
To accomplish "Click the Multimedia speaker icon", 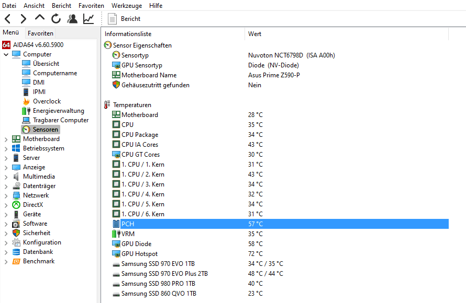I will [16, 177].
